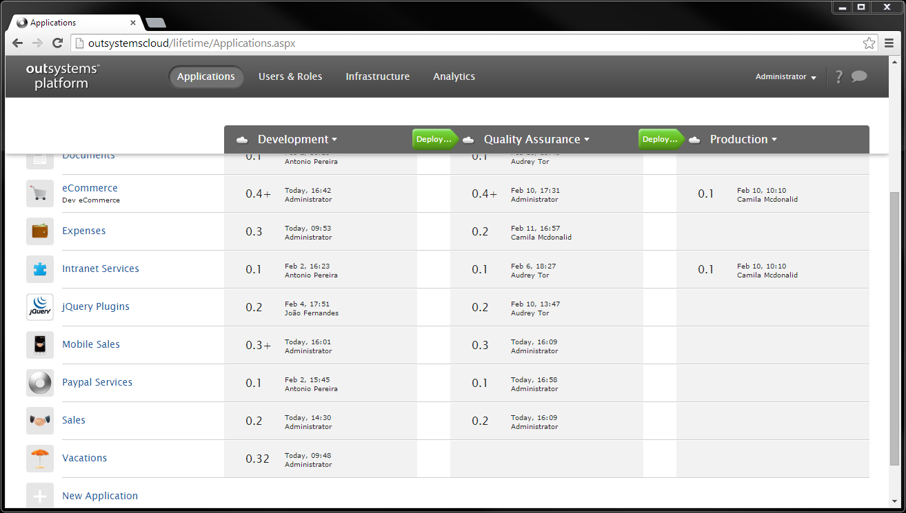This screenshot has height=513, width=906.
Task: Open the New Application link
Action: (100, 496)
